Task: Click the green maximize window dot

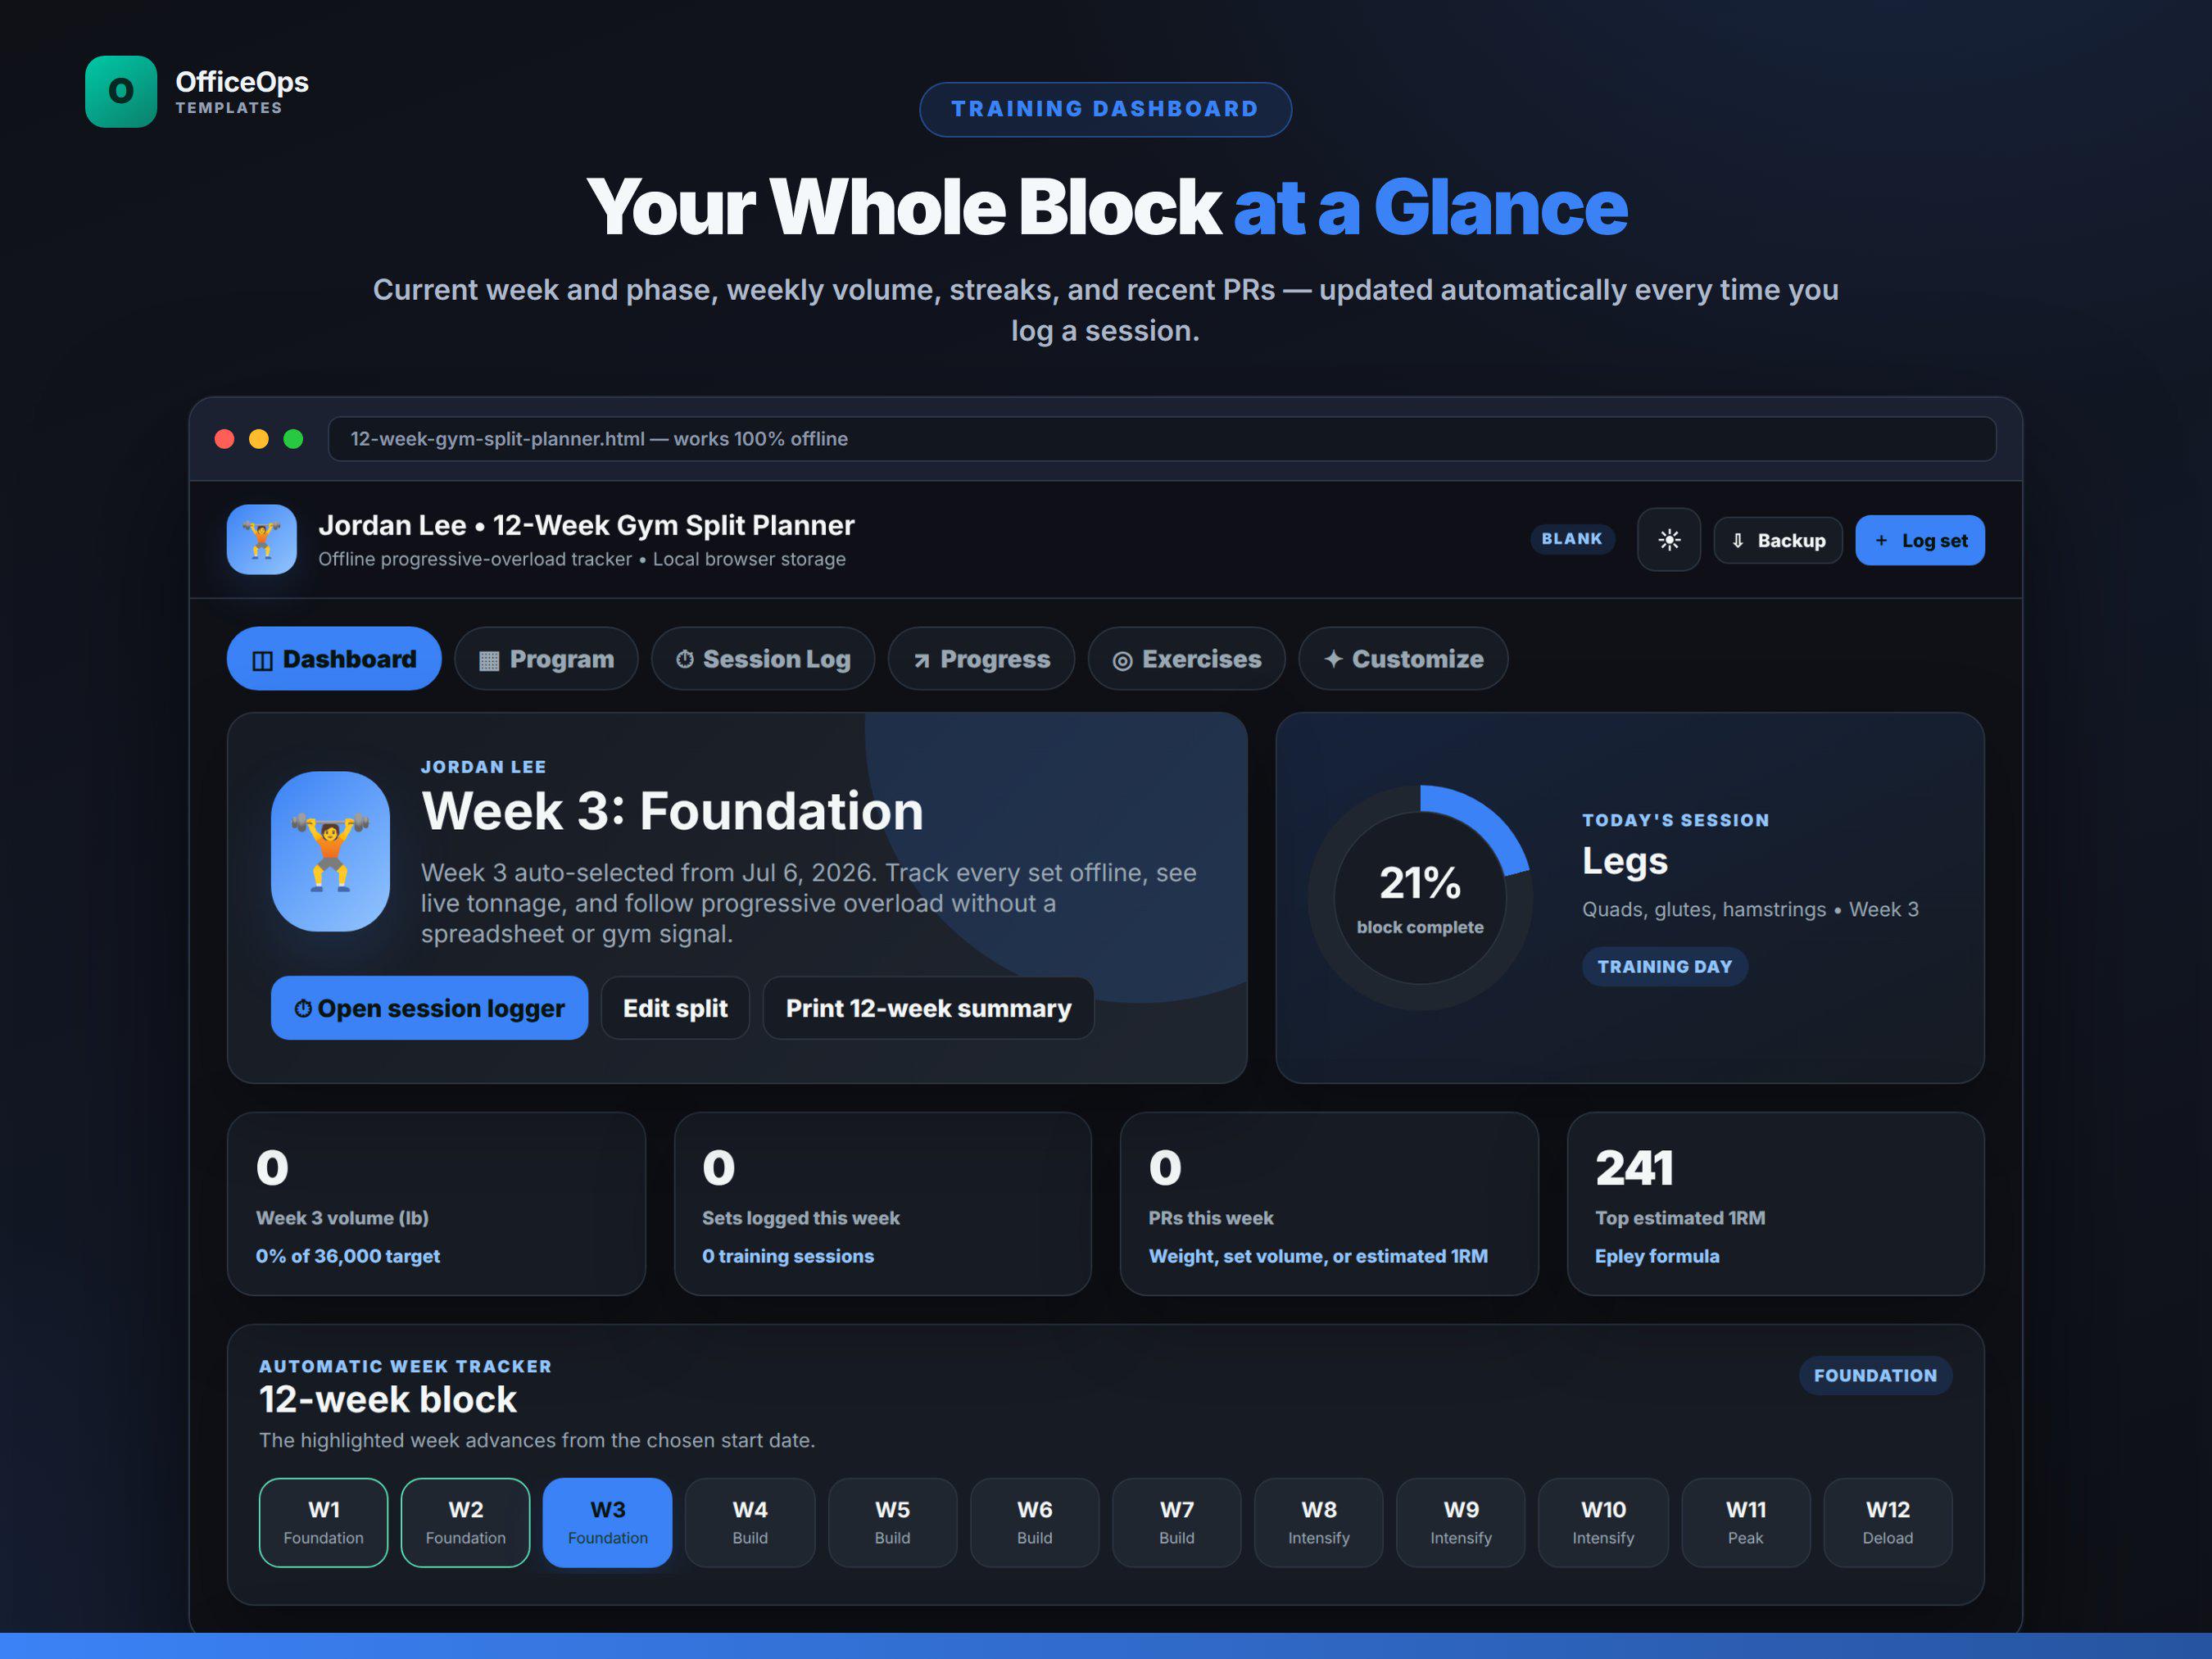Action: 293,439
